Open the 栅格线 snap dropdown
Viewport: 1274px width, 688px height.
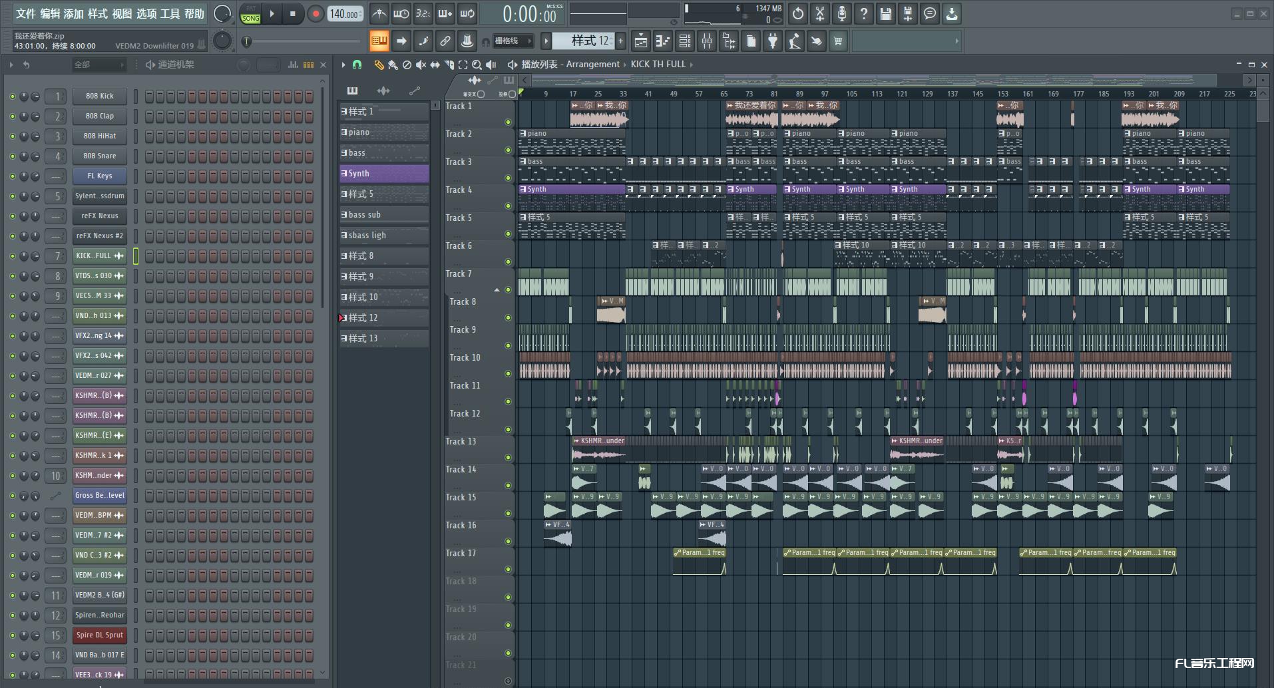point(513,41)
